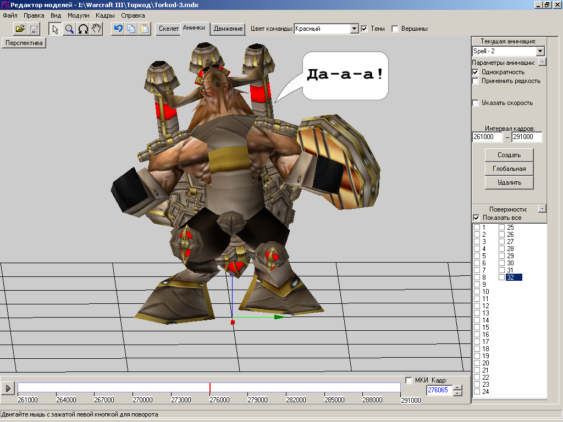Viewport: 563px width, 422px height.
Task: Toggle the Тени checkbox
Action: tap(365, 29)
